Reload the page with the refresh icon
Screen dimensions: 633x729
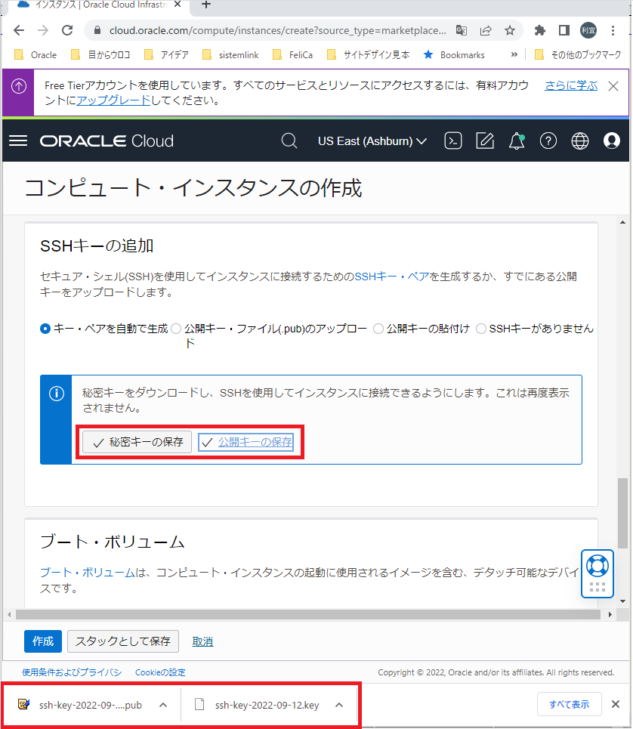[x=67, y=31]
